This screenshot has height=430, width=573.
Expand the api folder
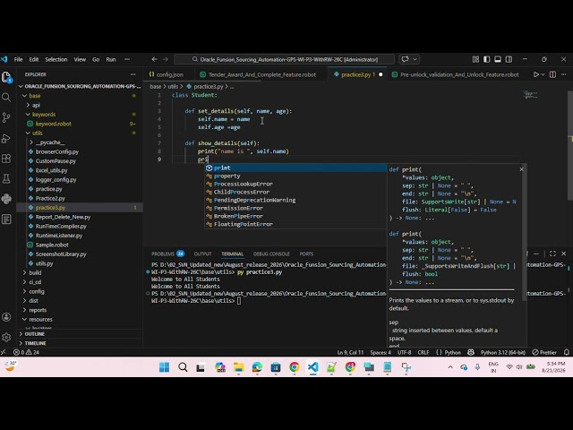[x=28, y=105]
